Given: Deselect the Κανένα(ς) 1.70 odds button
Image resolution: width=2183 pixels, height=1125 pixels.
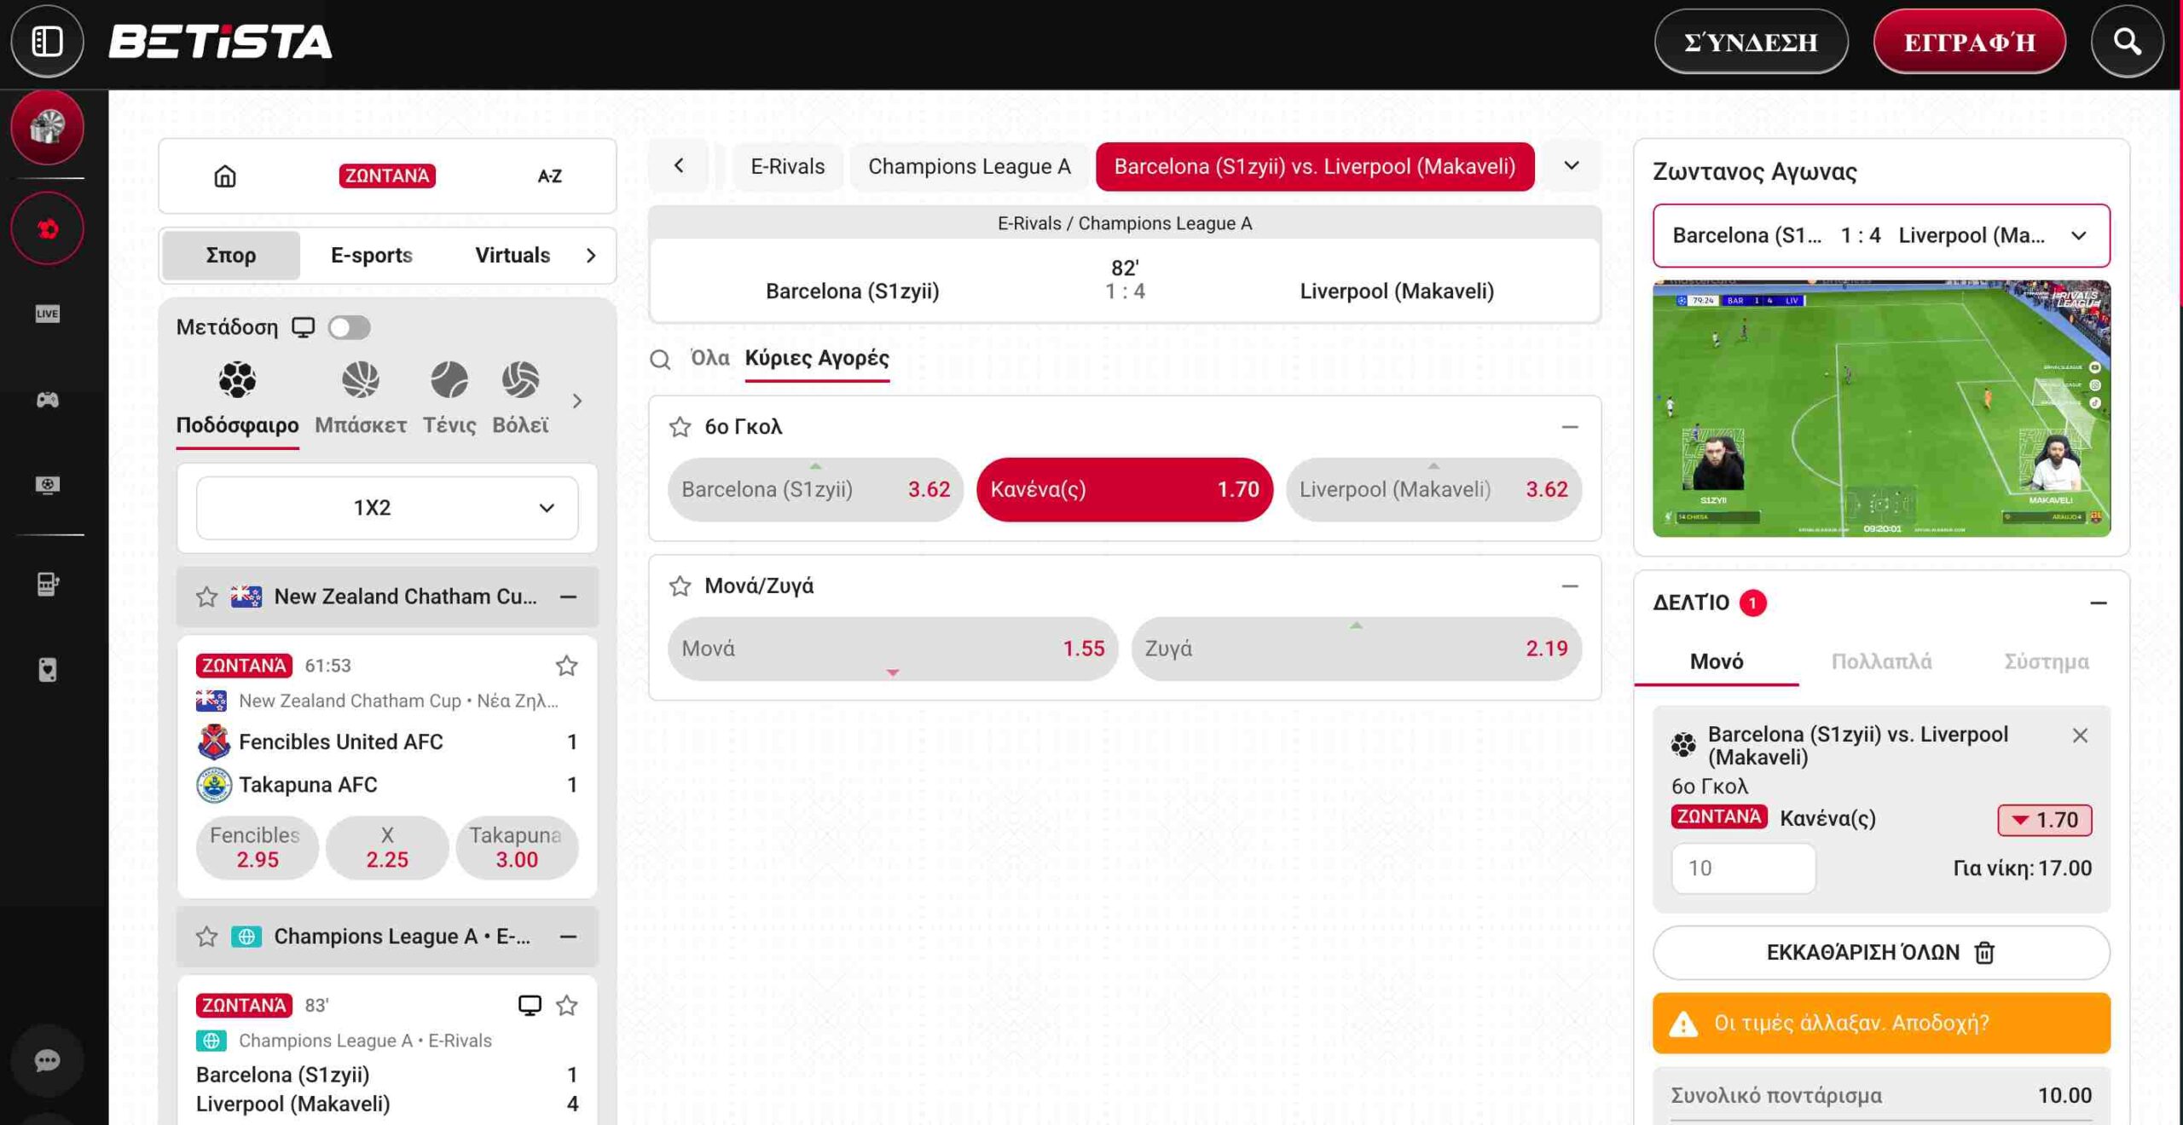Looking at the screenshot, I should 1124,489.
